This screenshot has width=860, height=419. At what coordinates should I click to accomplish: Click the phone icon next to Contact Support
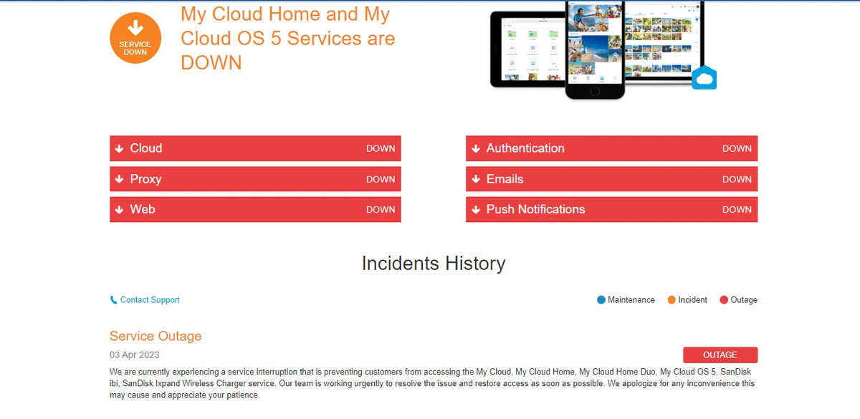coord(113,300)
